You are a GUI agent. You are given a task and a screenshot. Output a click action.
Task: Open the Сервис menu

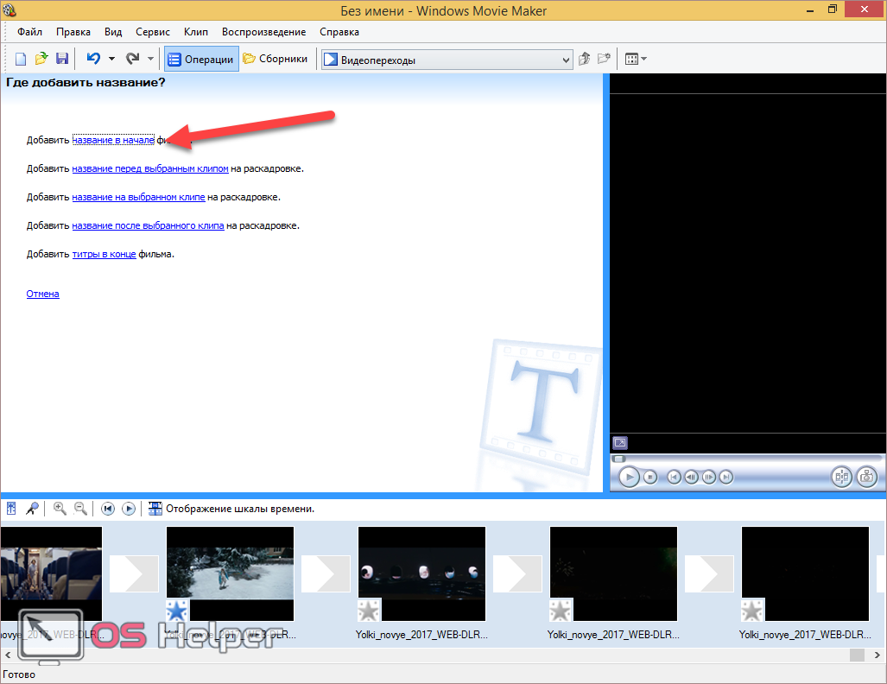click(153, 32)
